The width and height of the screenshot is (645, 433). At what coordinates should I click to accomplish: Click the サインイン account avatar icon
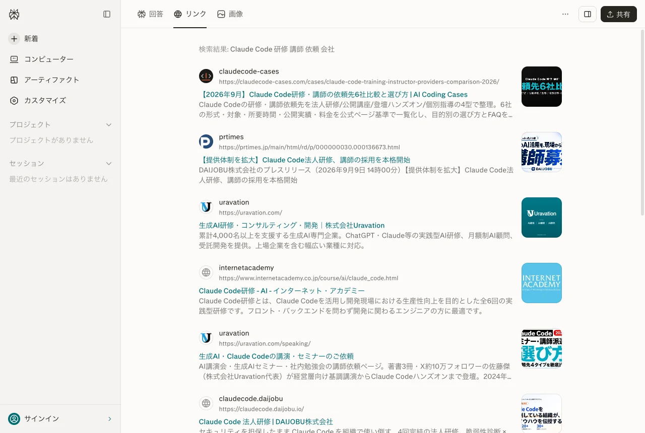coord(14,419)
